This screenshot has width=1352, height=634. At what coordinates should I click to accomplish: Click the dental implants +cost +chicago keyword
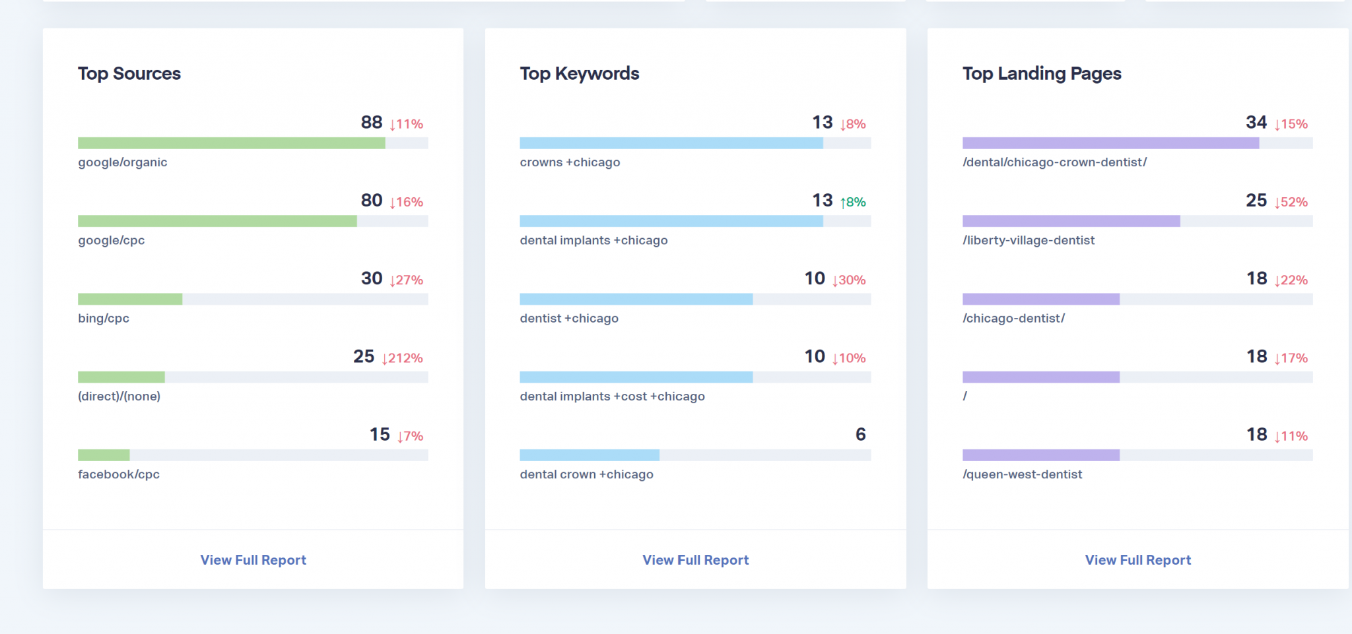pyautogui.click(x=613, y=396)
